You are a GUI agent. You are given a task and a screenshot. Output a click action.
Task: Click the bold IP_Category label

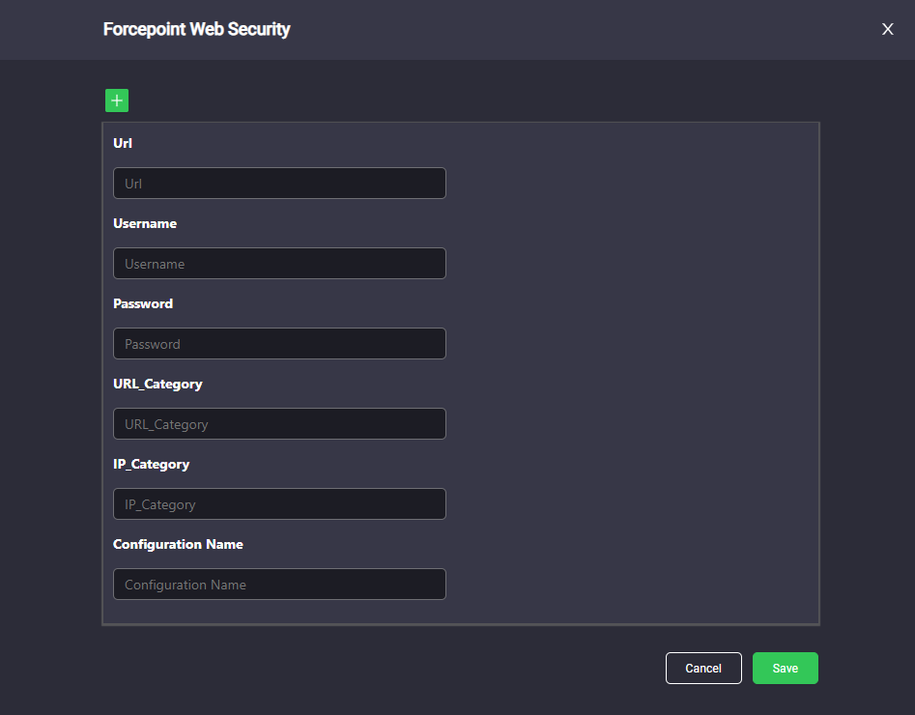tap(151, 465)
